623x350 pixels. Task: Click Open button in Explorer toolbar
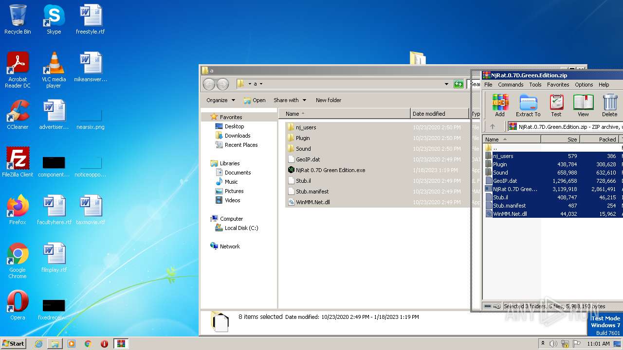pyautogui.click(x=255, y=100)
